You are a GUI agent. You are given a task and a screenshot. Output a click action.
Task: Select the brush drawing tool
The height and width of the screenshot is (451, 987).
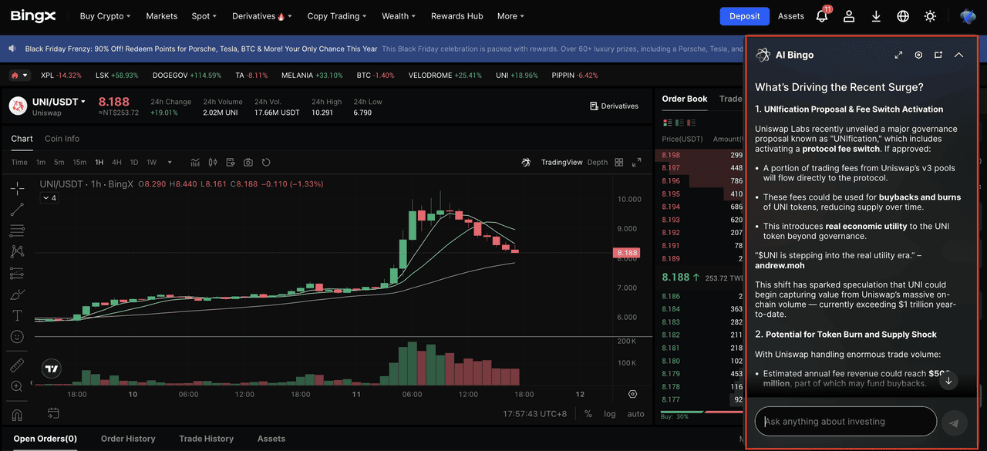pos(17,294)
